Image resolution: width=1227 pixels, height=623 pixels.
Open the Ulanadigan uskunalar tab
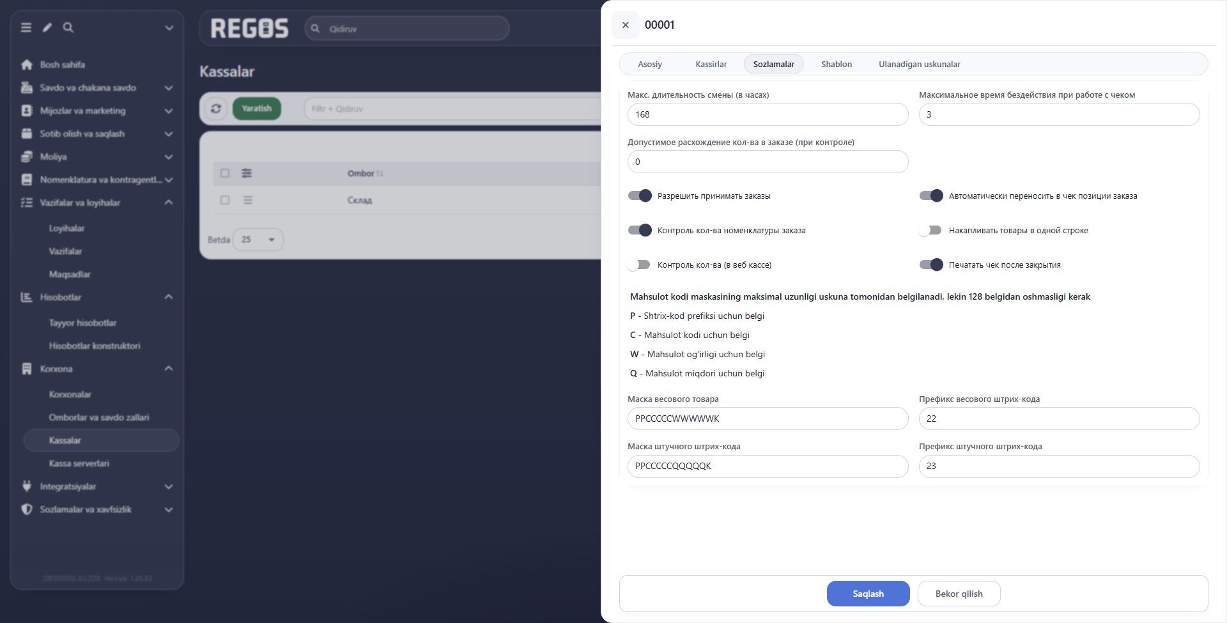[919, 64]
